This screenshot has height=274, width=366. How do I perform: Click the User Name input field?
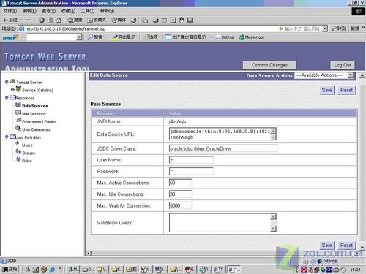click(x=191, y=160)
